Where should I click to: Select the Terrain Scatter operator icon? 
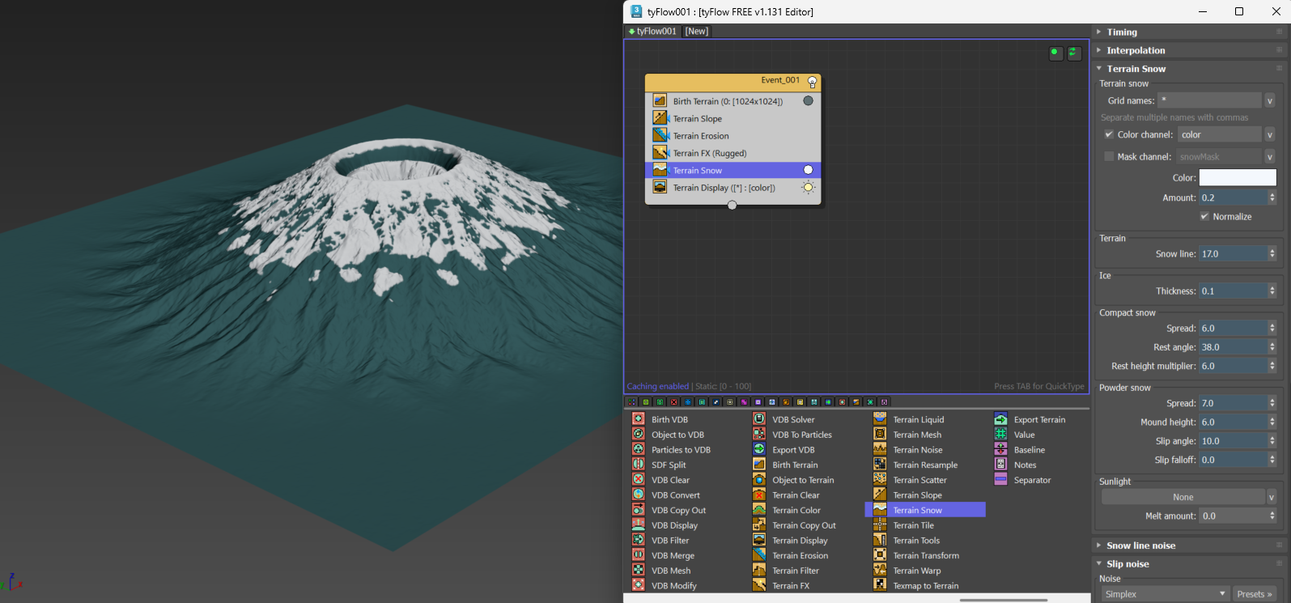(x=880, y=480)
